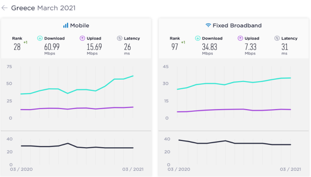Viewport: 311px width, 177px height.
Task: Click the Mobile panel heading text
Action: [79, 25]
